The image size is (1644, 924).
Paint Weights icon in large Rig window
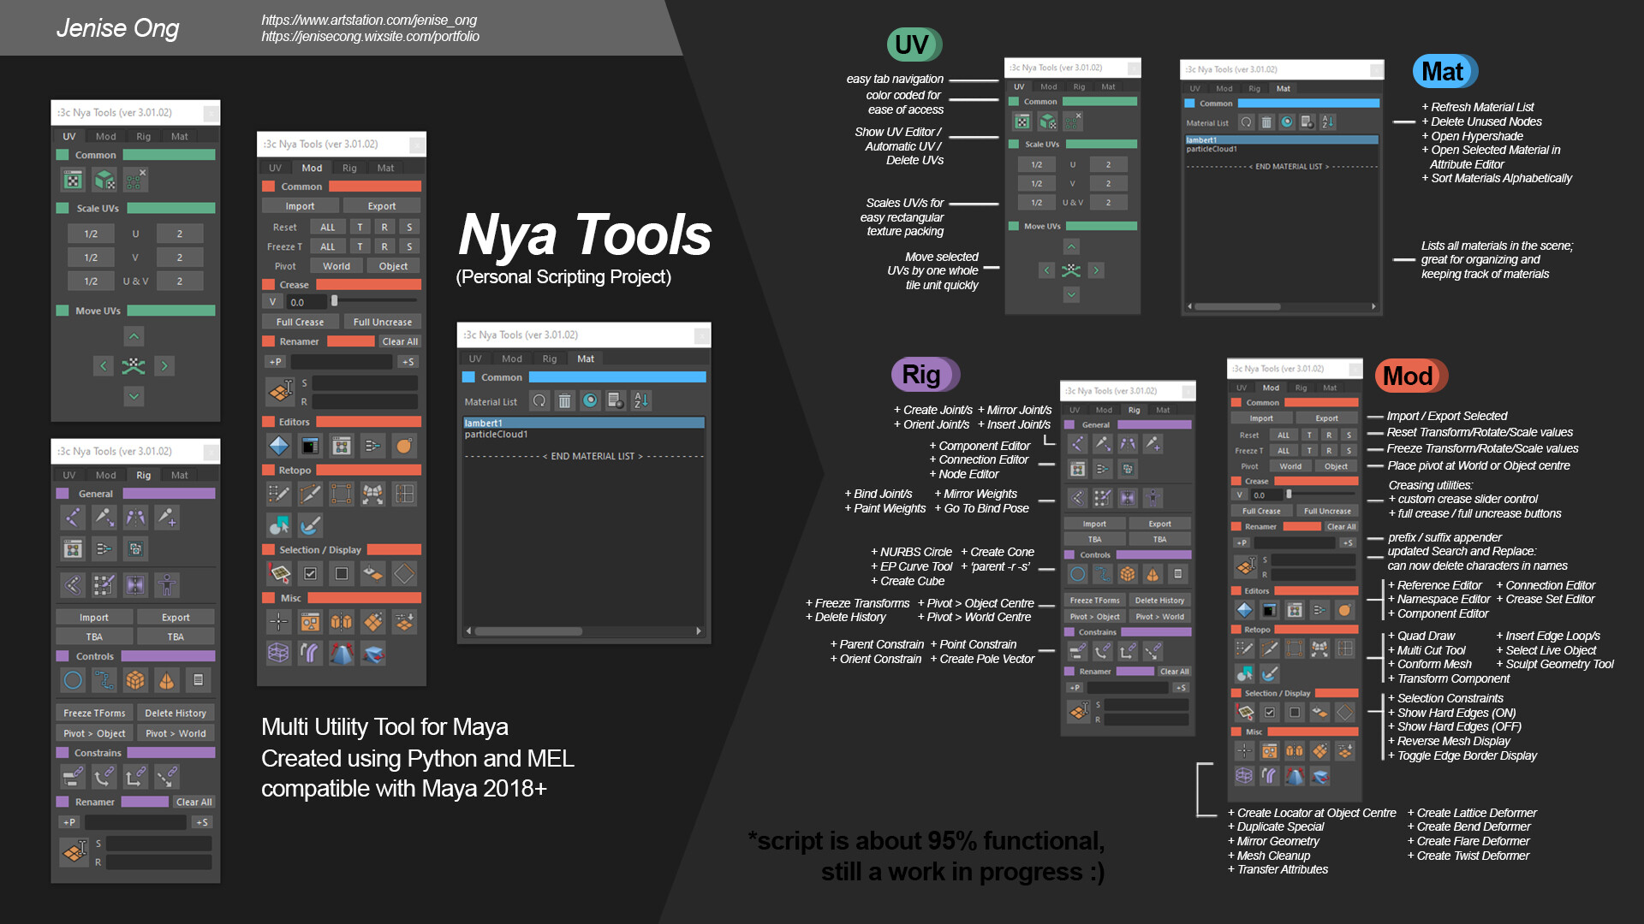[104, 585]
